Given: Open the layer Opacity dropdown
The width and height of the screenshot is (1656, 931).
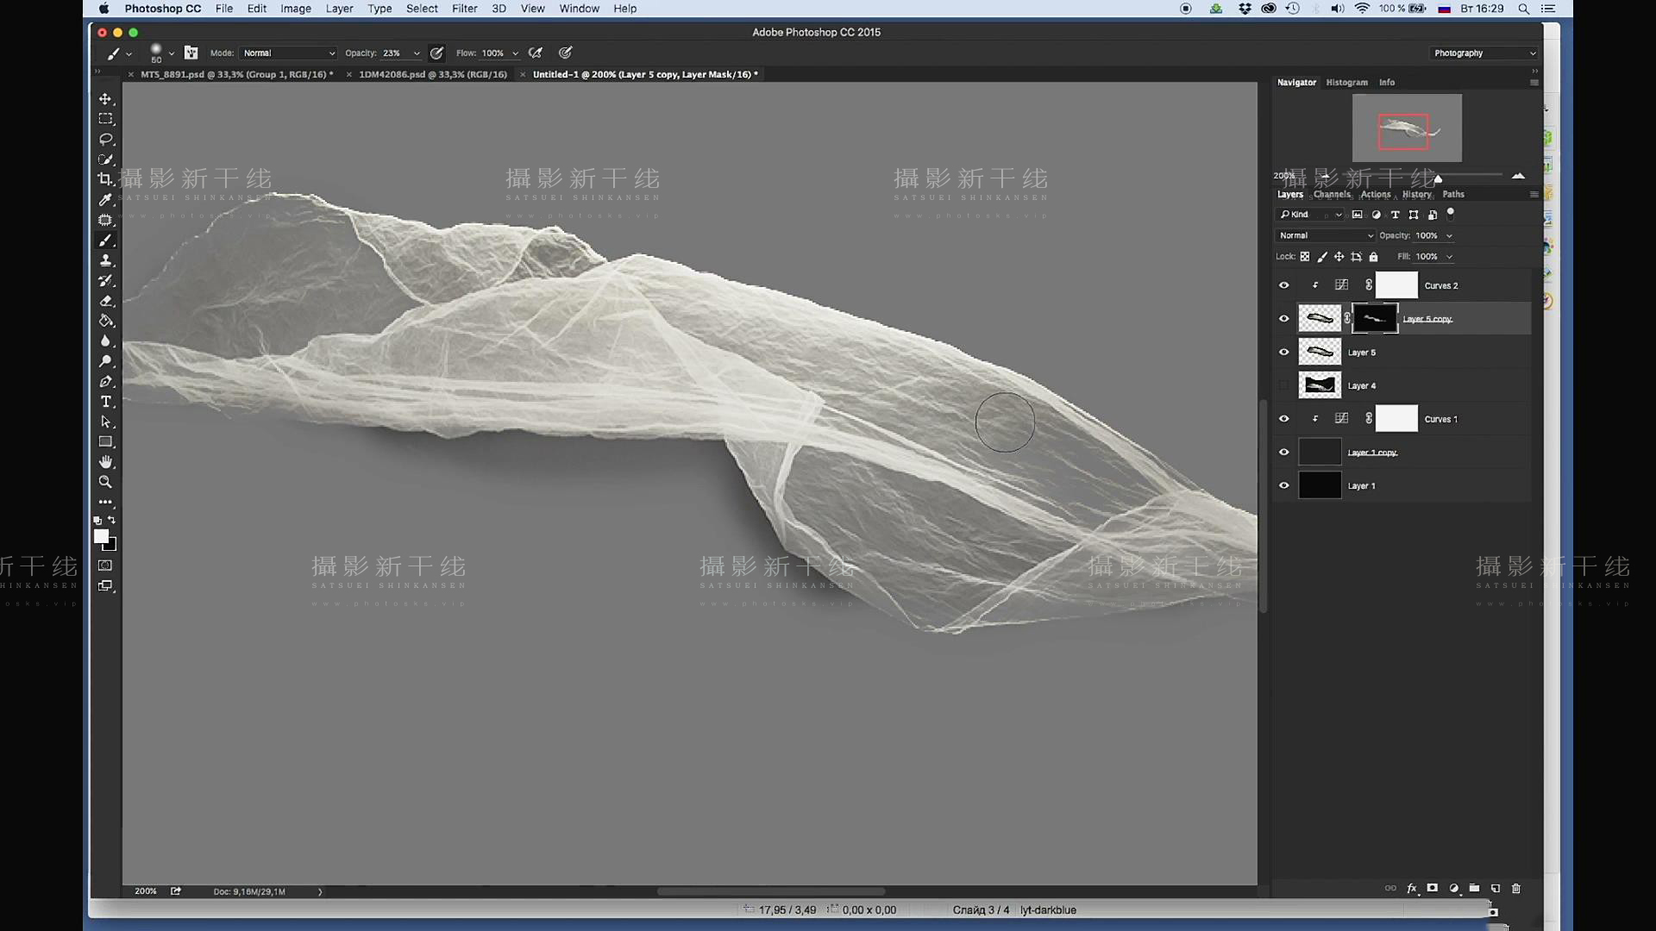Looking at the screenshot, I should [x=1449, y=235].
